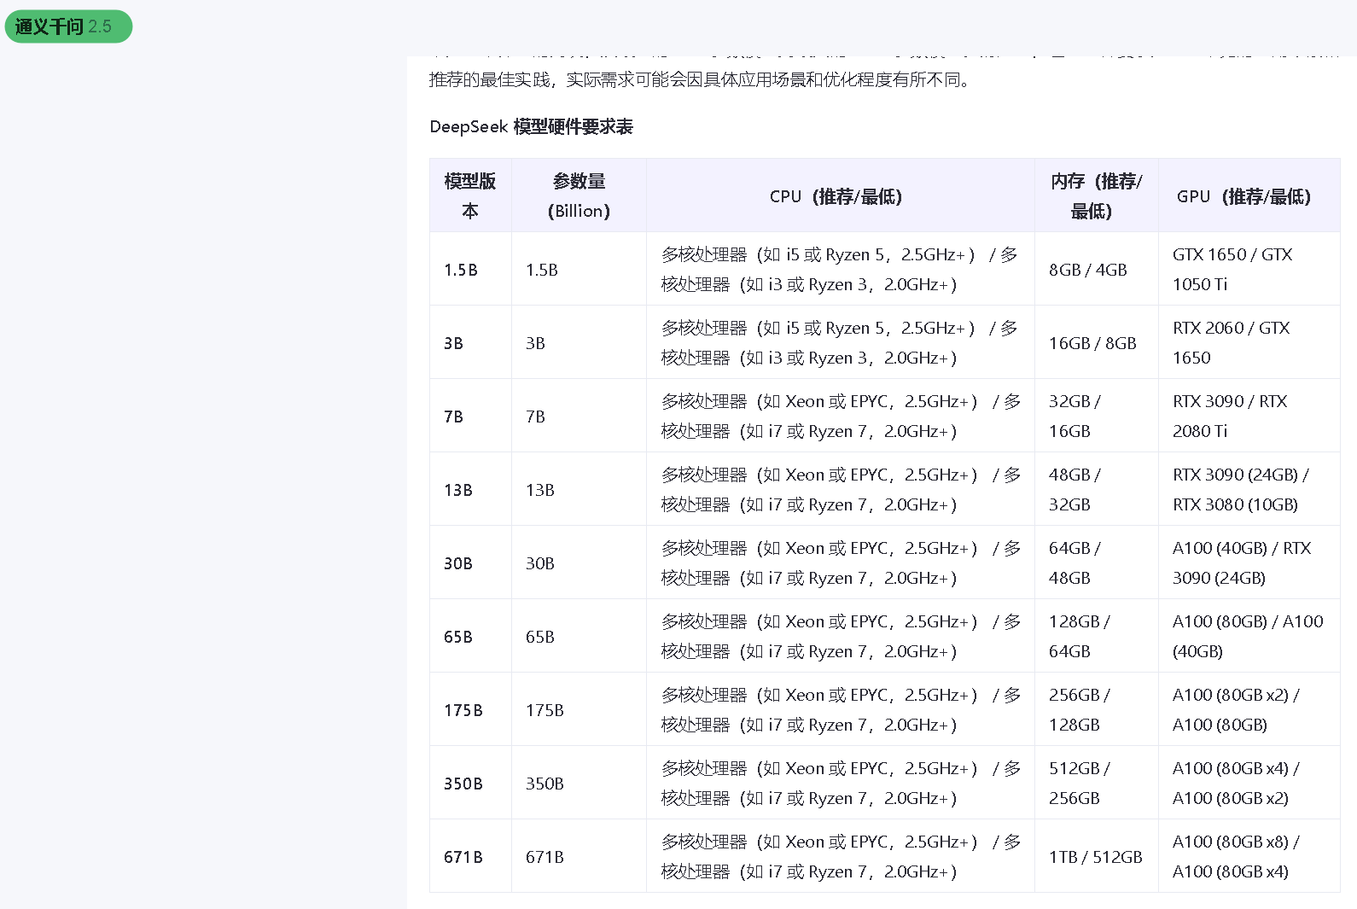Click the CPU cell in the 1.5B row
This screenshot has height=909, width=1357.
point(840,270)
